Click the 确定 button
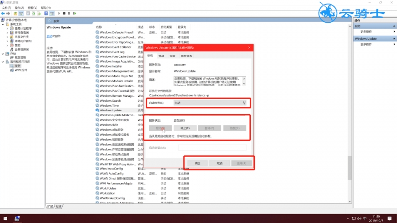 198,164
